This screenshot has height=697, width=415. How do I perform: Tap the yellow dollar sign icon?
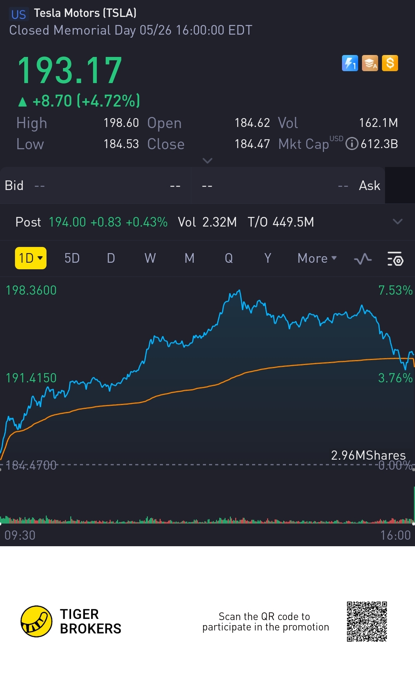(x=390, y=63)
